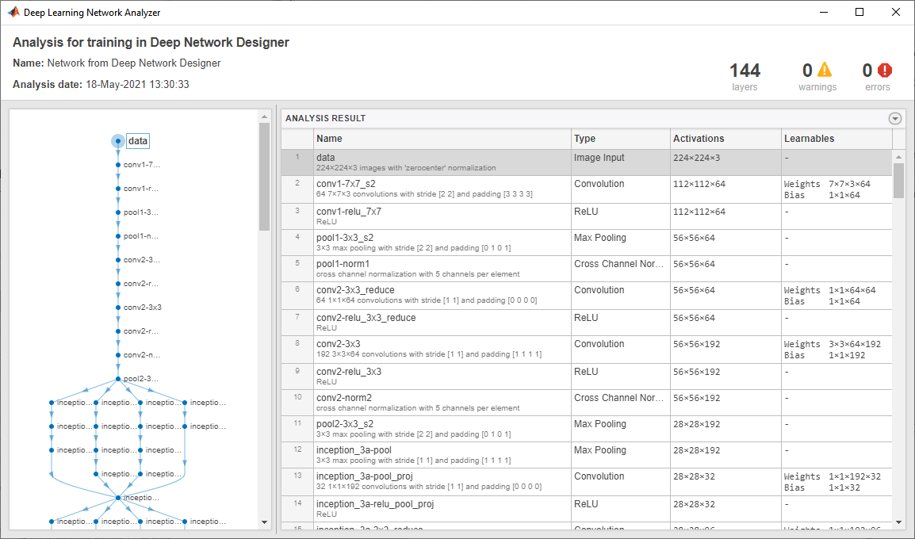Maximize the Network Analyzer window
The width and height of the screenshot is (915, 539).
pyautogui.click(x=859, y=12)
